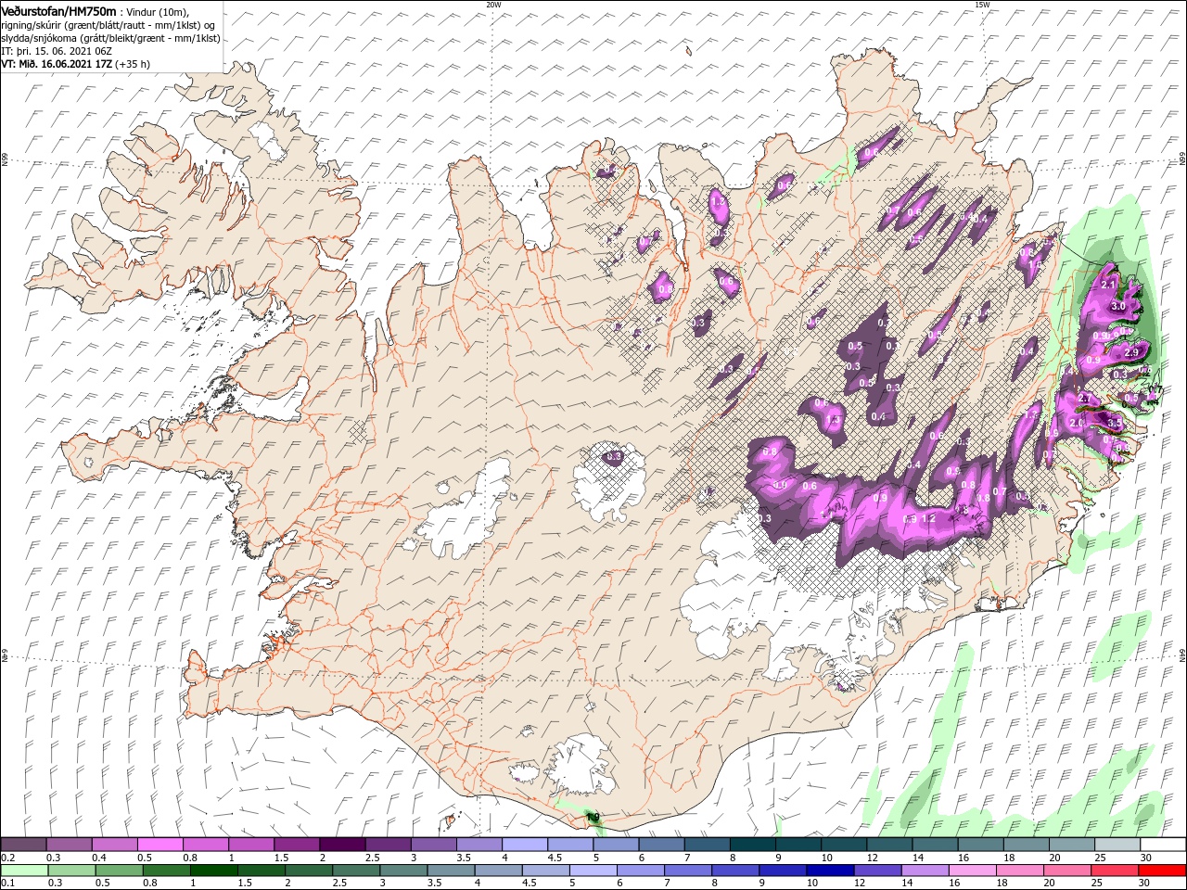The width and height of the screenshot is (1187, 890).
Task: Click the '0.3' value on central Hofsjökull glacier
Action: click(613, 456)
